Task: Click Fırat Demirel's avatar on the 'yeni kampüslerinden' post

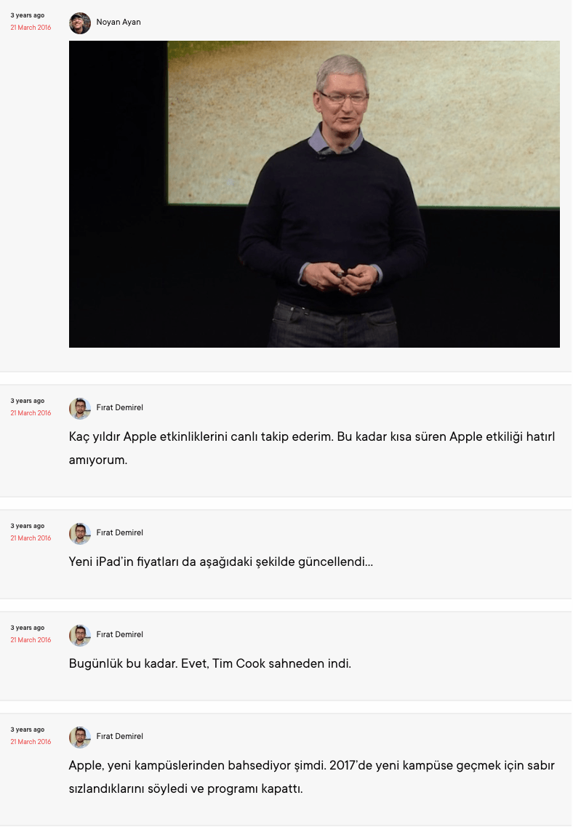Action: coord(79,738)
